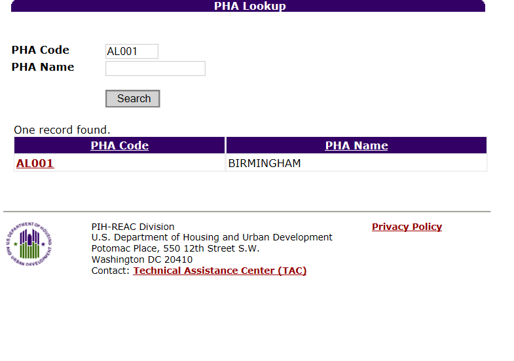Click the Washington DC 20410 text
This screenshot has height=361, width=514.
click(x=142, y=259)
